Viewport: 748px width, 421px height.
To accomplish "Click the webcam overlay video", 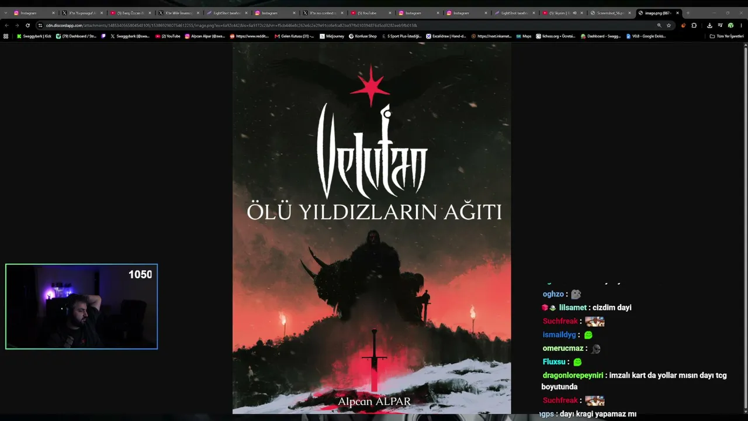I will 81,306.
